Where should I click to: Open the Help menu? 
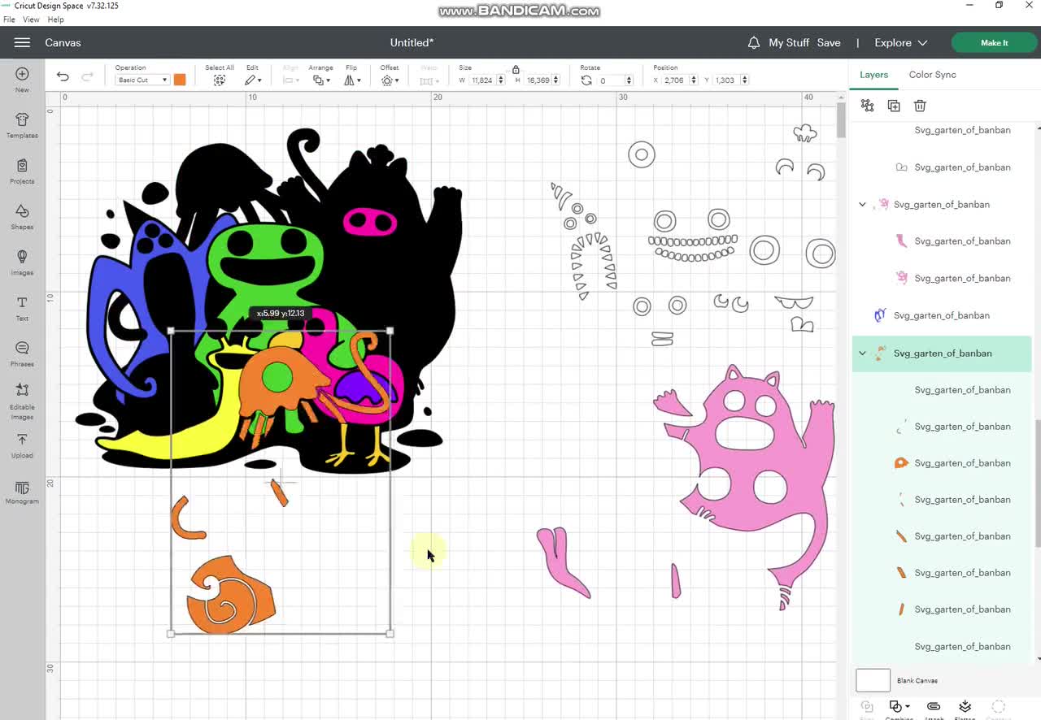coord(55,20)
